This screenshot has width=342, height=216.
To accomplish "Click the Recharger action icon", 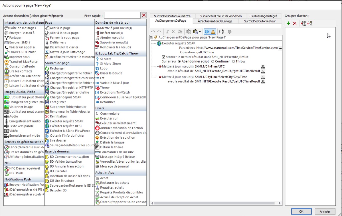I will coord(47,68).
